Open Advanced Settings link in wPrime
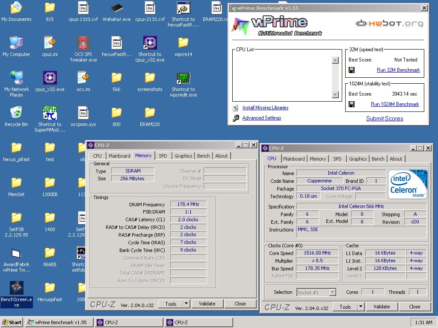The height and width of the screenshot is (328, 438). click(x=262, y=118)
